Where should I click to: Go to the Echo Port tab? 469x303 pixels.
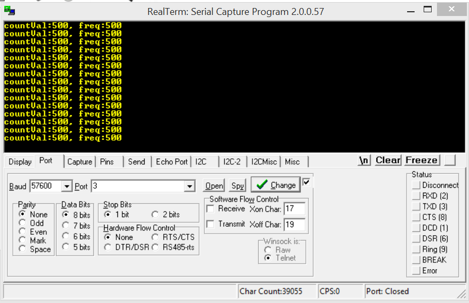172,162
